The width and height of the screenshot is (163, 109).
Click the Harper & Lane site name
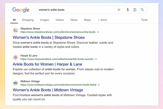coord(29,56)
